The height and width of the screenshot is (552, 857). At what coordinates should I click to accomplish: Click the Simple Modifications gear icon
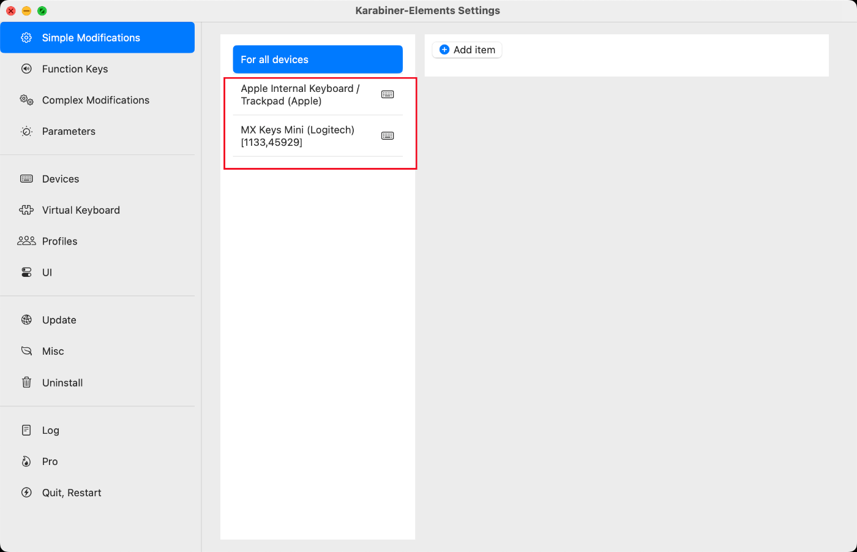click(x=26, y=37)
